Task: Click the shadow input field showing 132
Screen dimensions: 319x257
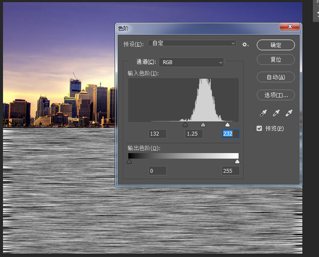Action: (157, 134)
